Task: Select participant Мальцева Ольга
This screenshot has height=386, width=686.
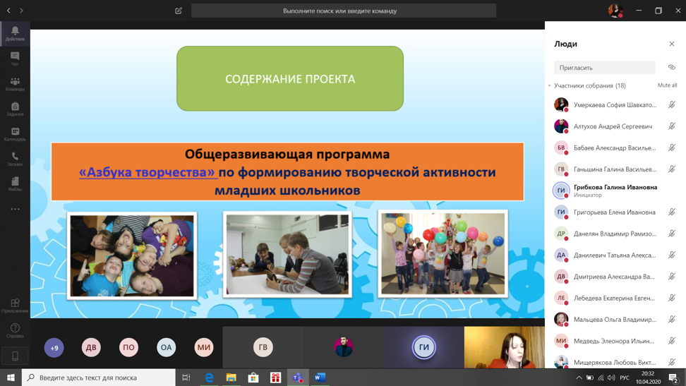Action: 615,319
